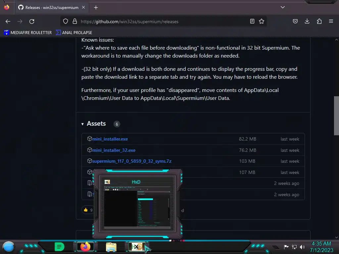This screenshot has height=254, width=339.
Task: Open the list all tabs dropdown
Action: coord(283,7)
